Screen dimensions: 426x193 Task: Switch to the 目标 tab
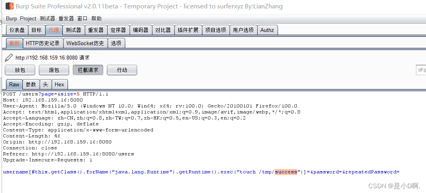37,30
